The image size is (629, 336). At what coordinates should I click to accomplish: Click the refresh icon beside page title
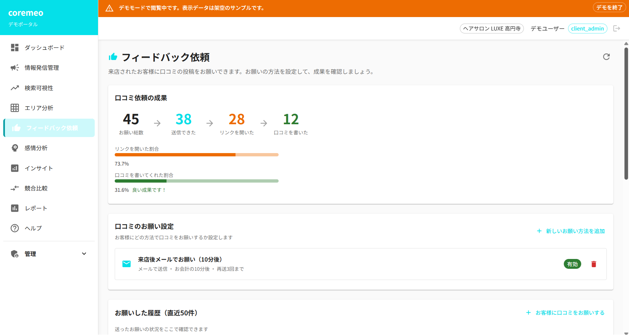(x=606, y=57)
